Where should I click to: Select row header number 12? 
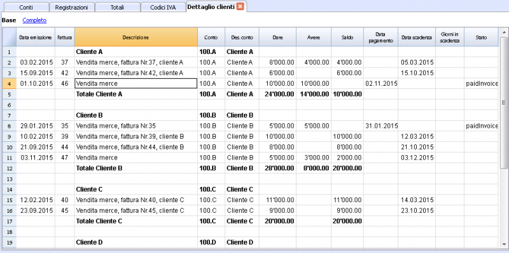(10, 168)
